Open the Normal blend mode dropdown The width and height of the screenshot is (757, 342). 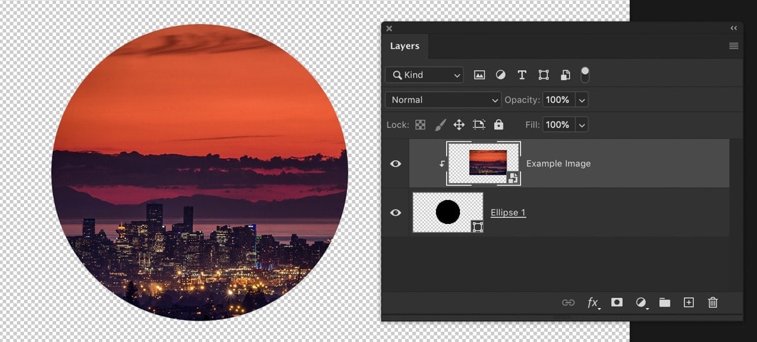pos(443,100)
